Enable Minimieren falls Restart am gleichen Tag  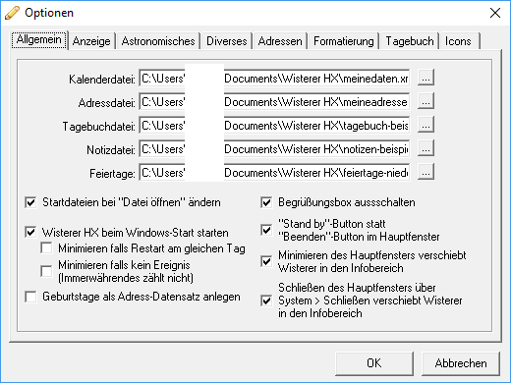pos(46,248)
